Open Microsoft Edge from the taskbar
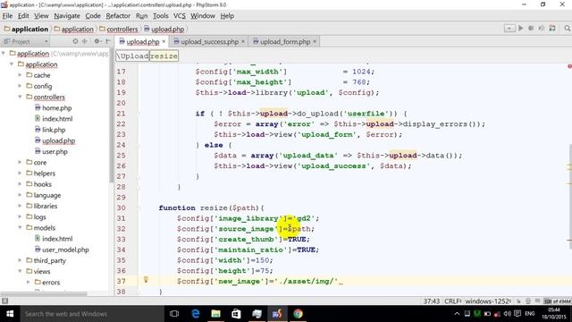Image resolution: width=572 pixels, height=322 pixels. click(196, 314)
